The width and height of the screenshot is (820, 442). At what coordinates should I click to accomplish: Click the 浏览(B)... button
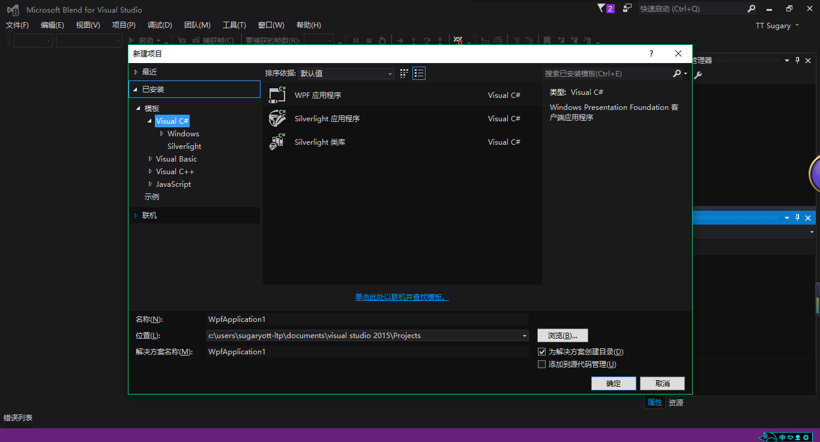(x=562, y=335)
